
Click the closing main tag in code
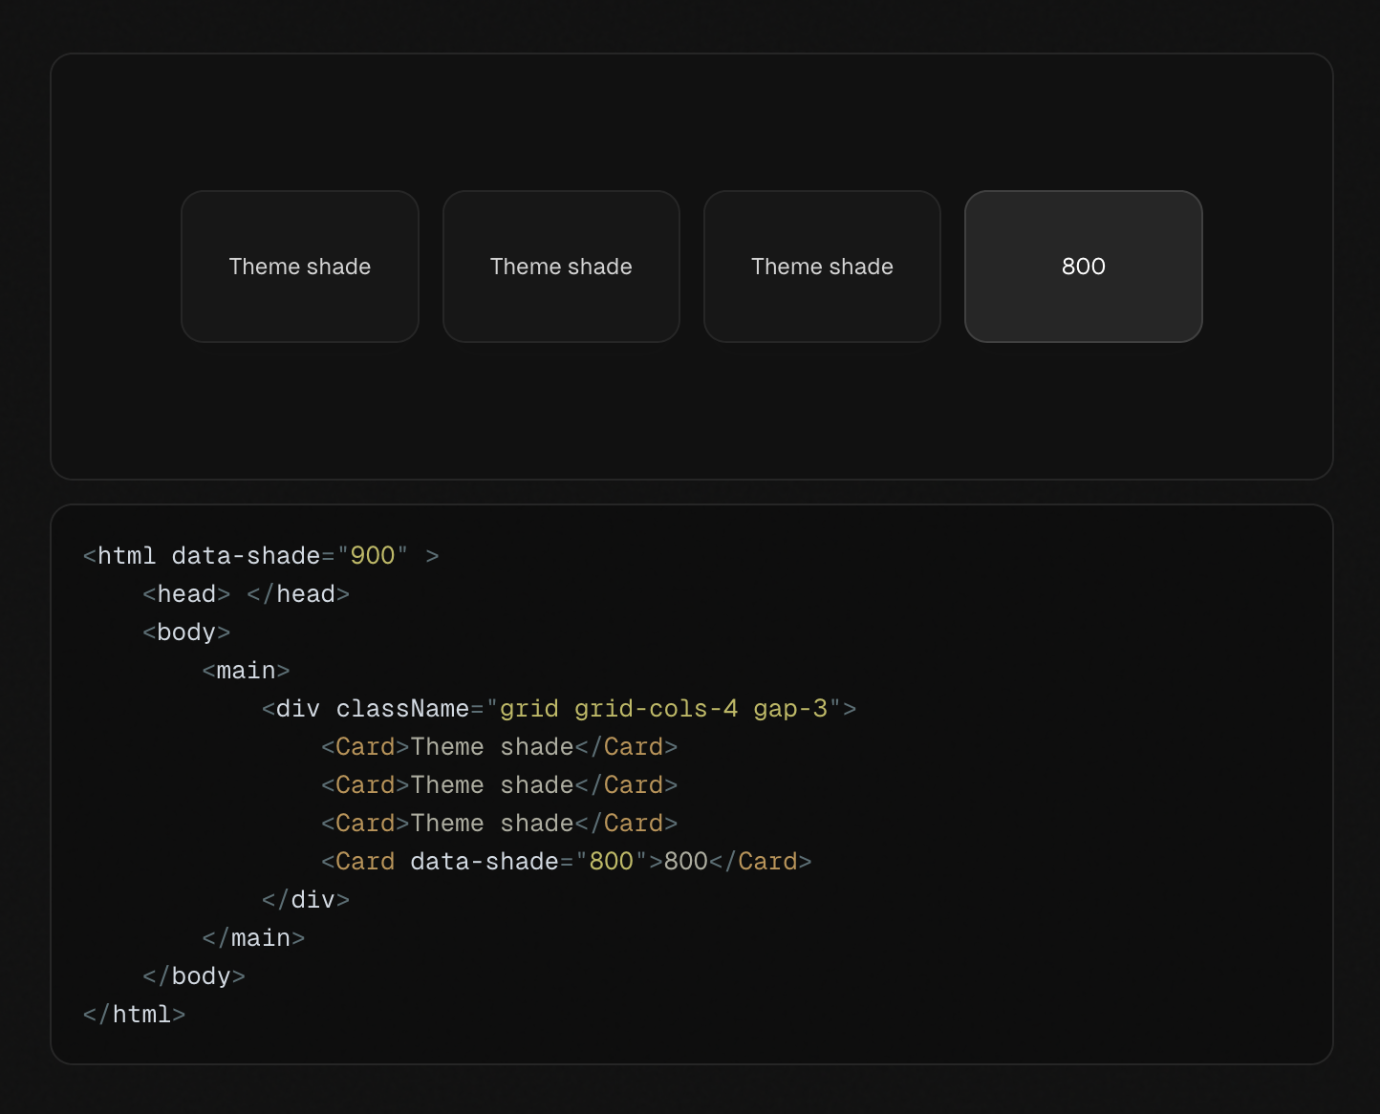coord(253,938)
